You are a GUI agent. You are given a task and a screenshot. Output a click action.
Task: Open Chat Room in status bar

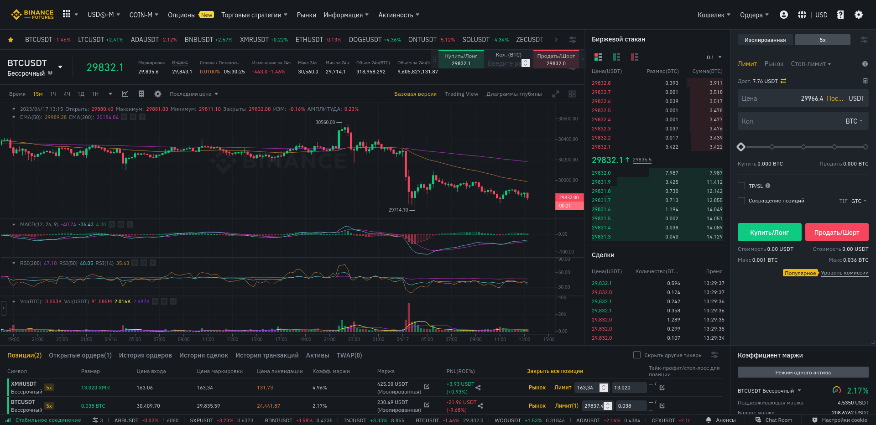tap(774, 420)
